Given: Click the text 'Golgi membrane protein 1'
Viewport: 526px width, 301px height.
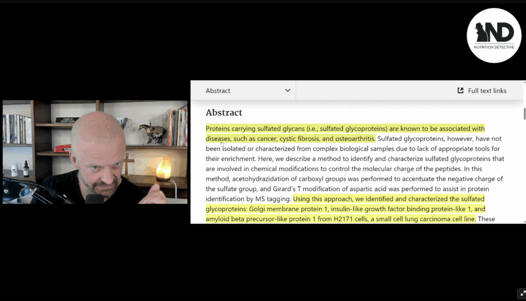Looking at the screenshot, I should point(289,209).
